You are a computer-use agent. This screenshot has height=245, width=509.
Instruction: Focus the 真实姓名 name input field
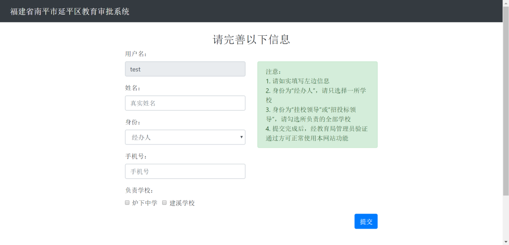[185, 103]
